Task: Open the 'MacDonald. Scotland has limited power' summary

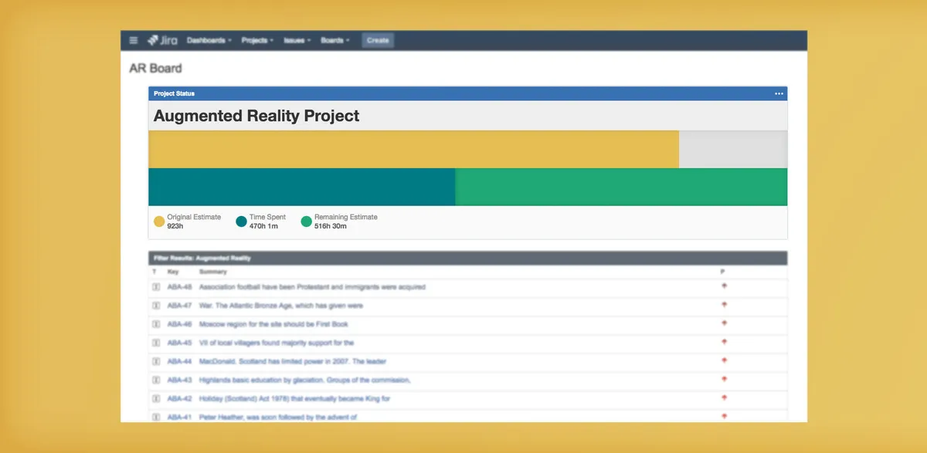Action: pos(292,361)
